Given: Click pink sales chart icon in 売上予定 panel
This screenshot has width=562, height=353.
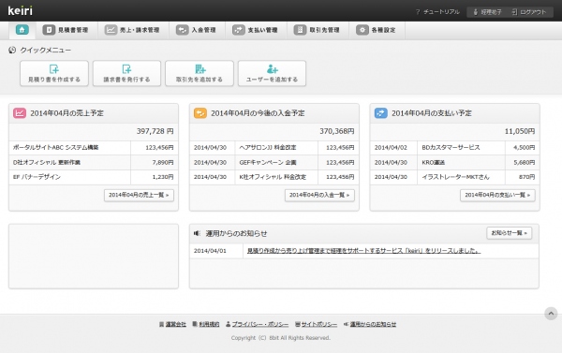Looking at the screenshot, I should (x=20, y=113).
